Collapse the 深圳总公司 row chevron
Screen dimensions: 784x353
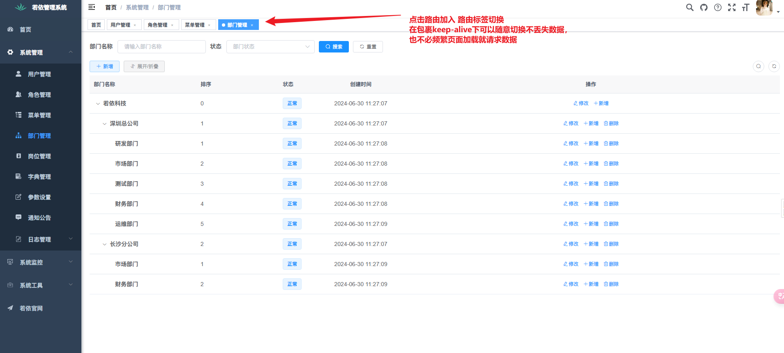pyautogui.click(x=104, y=124)
